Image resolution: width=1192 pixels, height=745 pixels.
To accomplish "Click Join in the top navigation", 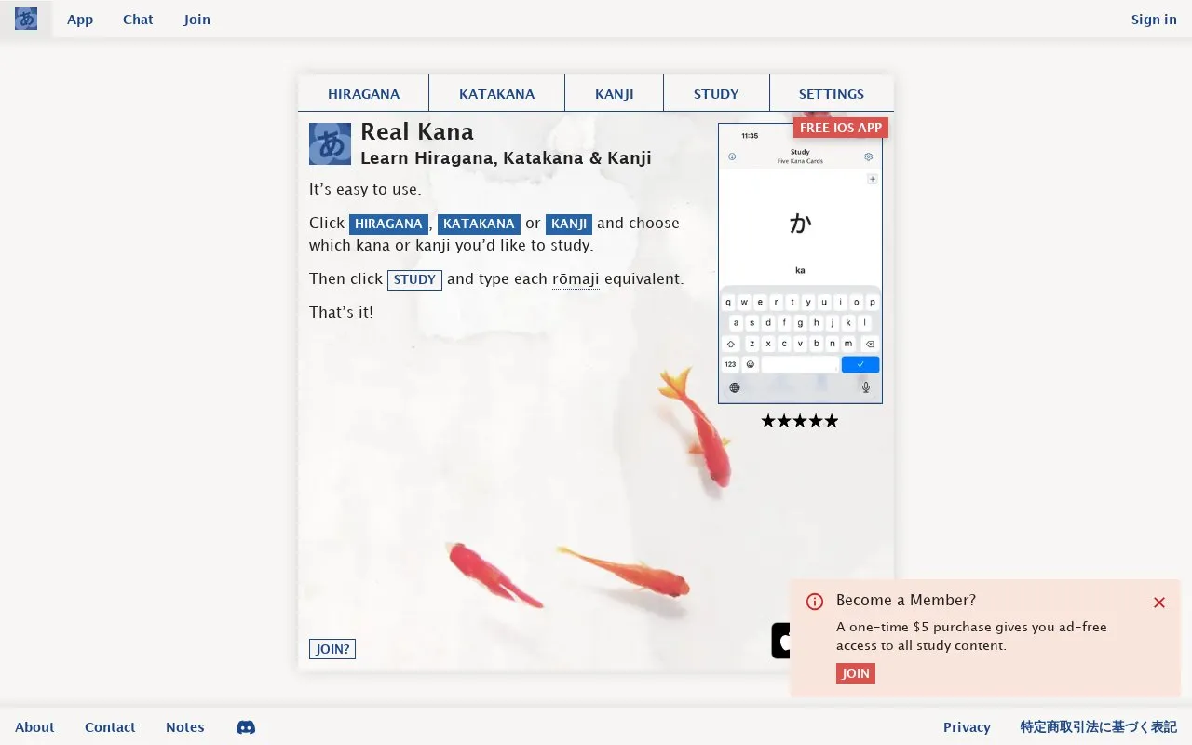I will click(x=196, y=20).
